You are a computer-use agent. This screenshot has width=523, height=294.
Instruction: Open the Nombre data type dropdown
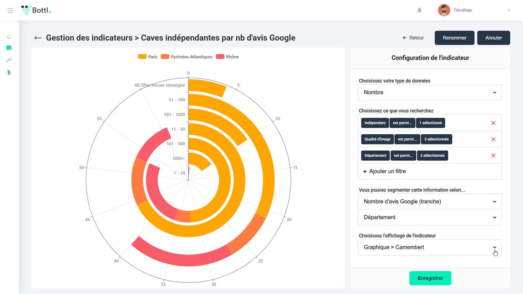pyautogui.click(x=429, y=92)
